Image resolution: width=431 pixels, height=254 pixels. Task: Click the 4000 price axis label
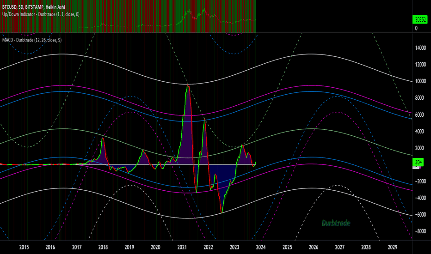click(x=419, y=131)
